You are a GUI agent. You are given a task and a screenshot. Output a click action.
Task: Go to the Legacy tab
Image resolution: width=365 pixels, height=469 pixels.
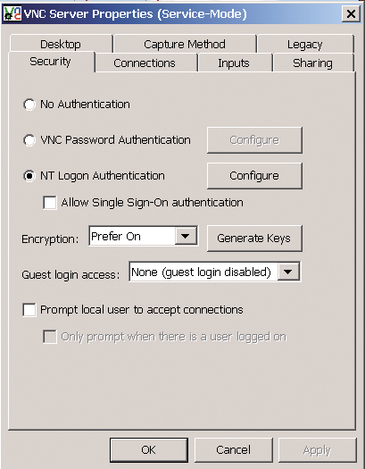305,45
